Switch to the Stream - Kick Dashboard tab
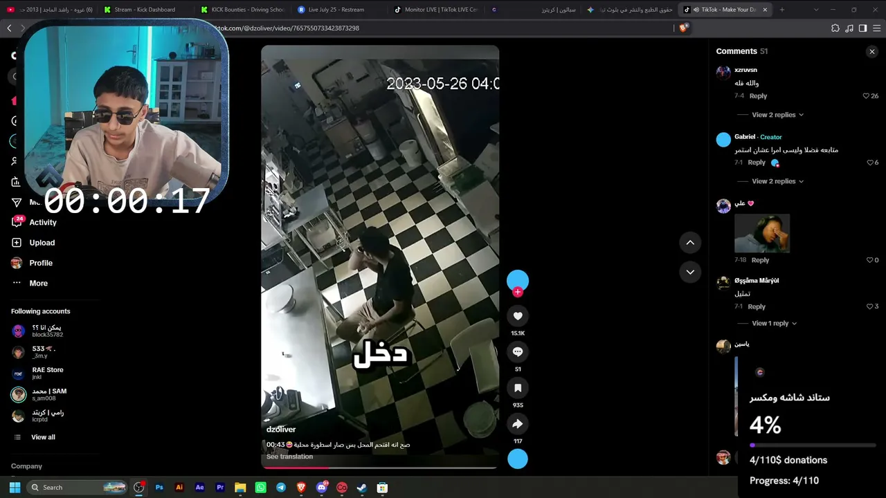Screen dimensions: 886x498 [x=143, y=10]
